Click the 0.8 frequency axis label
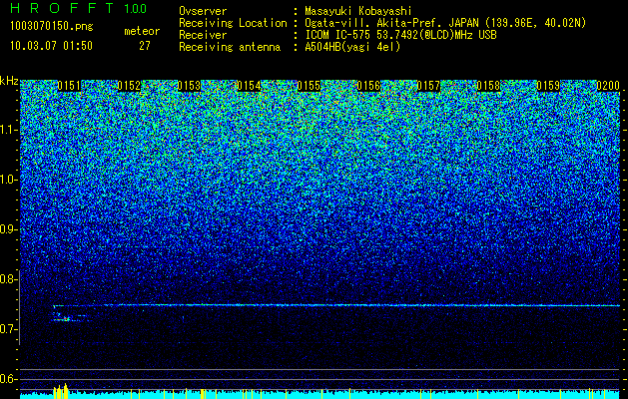Image resolution: width=628 pixels, height=399 pixels. (x=8, y=279)
